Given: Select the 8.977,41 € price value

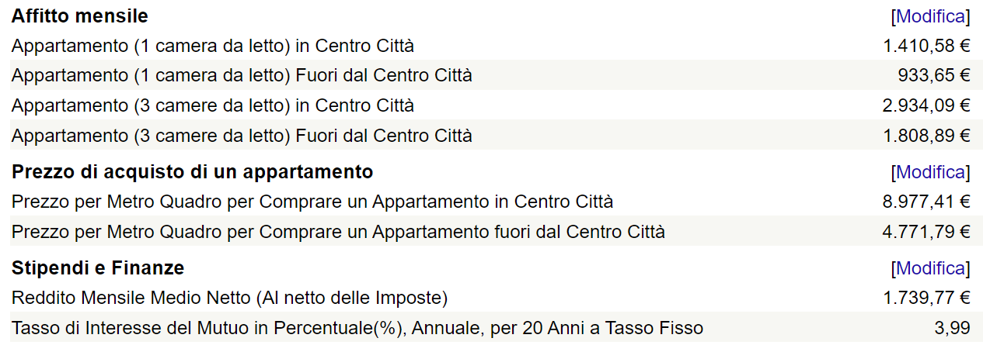Looking at the screenshot, I should pos(926,202).
